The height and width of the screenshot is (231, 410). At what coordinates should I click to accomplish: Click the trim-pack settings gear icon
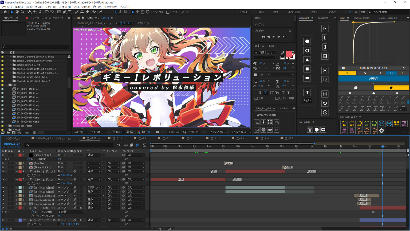tap(381, 131)
